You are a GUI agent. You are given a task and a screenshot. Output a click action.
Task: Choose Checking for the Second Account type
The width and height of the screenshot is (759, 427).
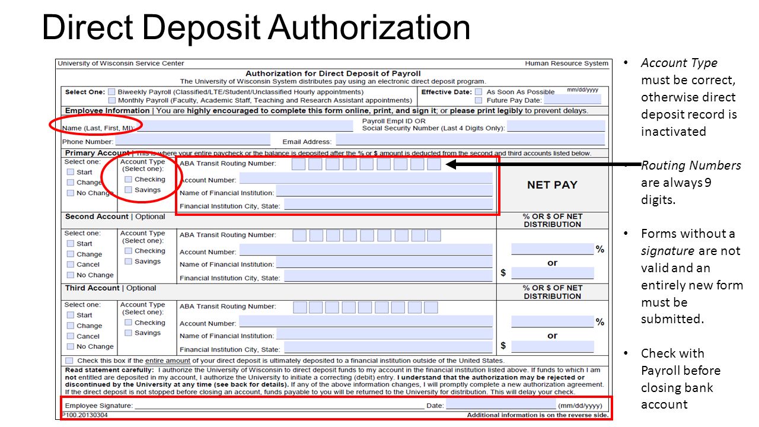point(128,251)
